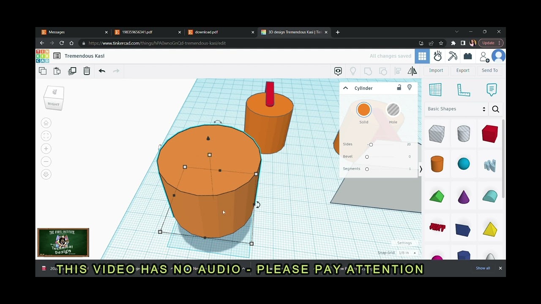Image resolution: width=541 pixels, height=304 pixels.
Task: Click the Undo arrow
Action: tap(102, 71)
